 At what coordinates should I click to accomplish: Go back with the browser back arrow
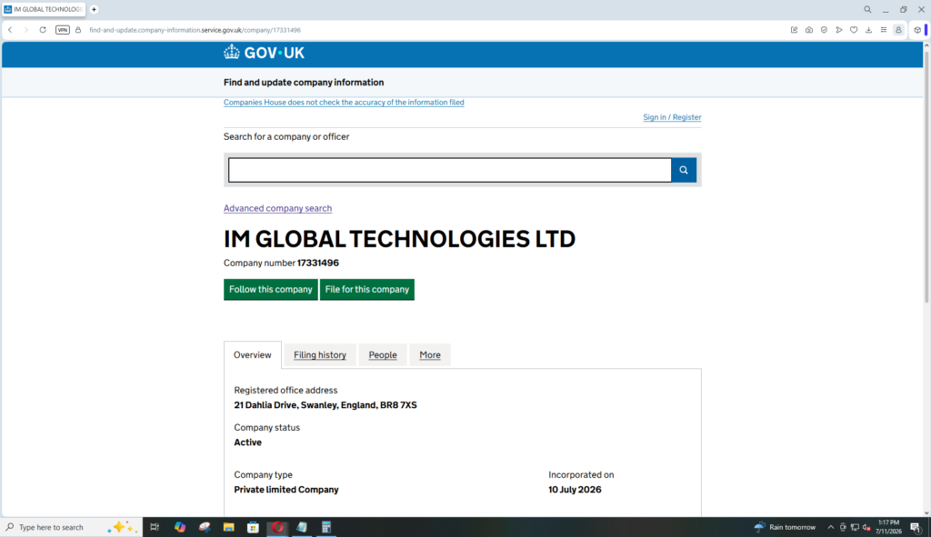[10, 30]
